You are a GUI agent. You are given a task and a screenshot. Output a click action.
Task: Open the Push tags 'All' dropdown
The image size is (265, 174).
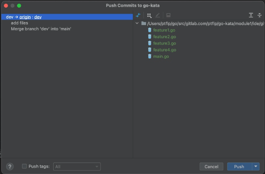click(x=77, y=166)
